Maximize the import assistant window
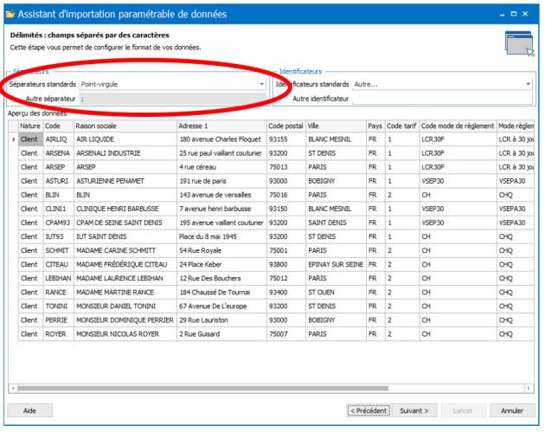Viewport: 545px width, 432px height. (514, 14)
